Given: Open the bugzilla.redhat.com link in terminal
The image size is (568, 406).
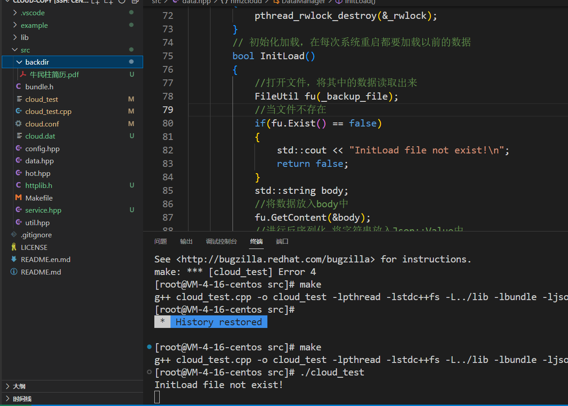Looking at the screenshot, I should point(275,259).
